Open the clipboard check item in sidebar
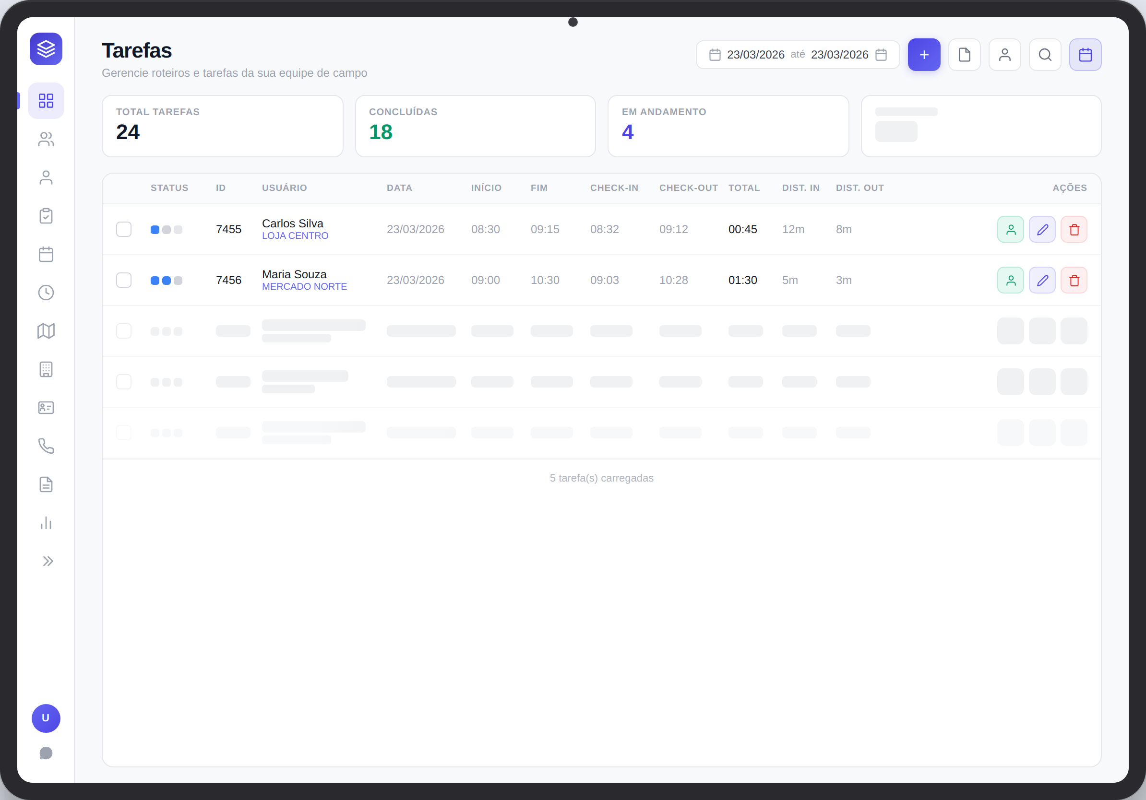This screenshot has height=800, width=1146. point(46,216)
